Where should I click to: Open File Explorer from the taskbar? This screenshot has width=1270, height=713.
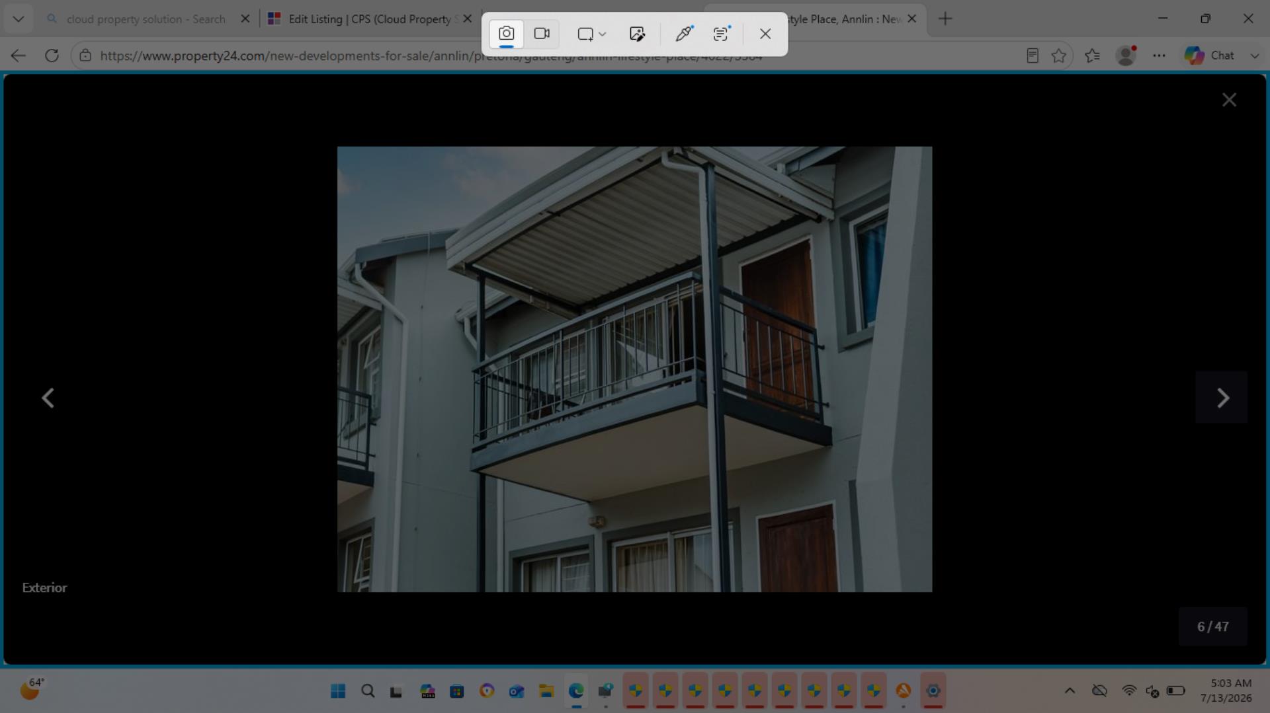pos(546,691)
